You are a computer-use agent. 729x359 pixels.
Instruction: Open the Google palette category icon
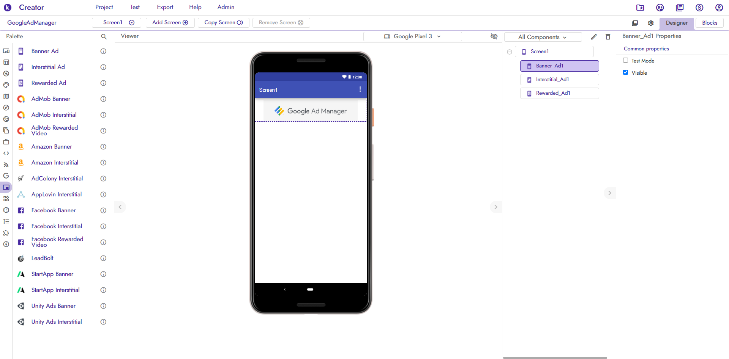click(6, 176)
